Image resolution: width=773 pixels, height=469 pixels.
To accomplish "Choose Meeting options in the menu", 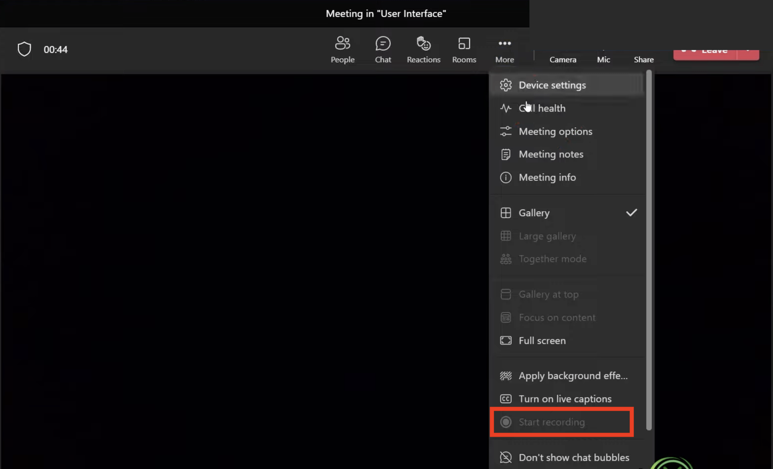I will pyautogui.click(x=567, y=131).
